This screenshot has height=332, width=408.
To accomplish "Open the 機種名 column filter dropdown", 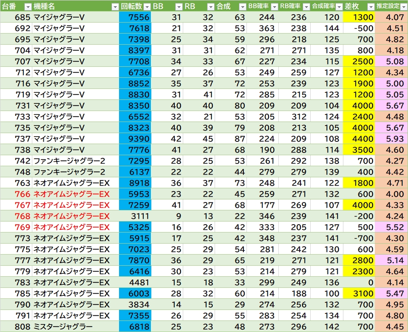I will point(115,7).
